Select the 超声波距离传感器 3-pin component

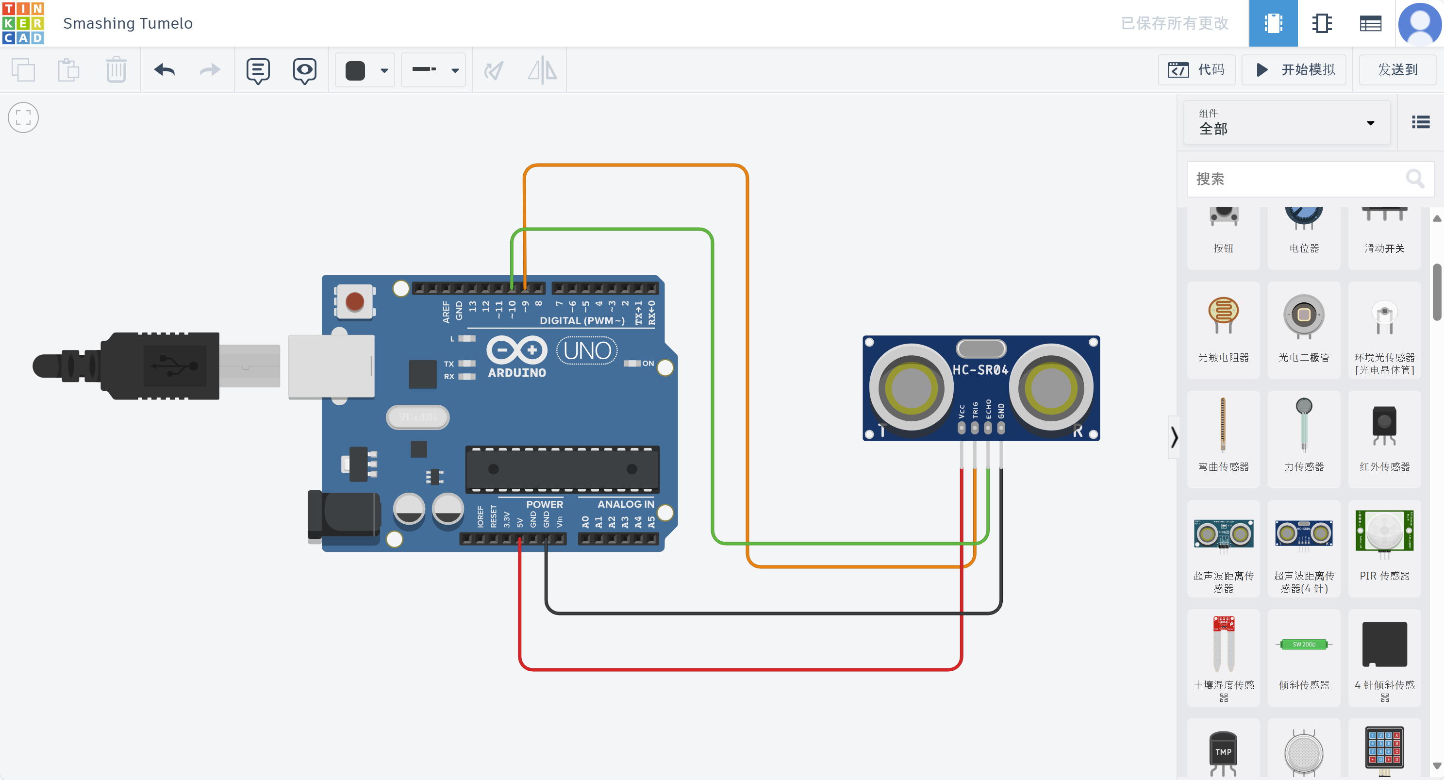click(x=1223, y=548)
